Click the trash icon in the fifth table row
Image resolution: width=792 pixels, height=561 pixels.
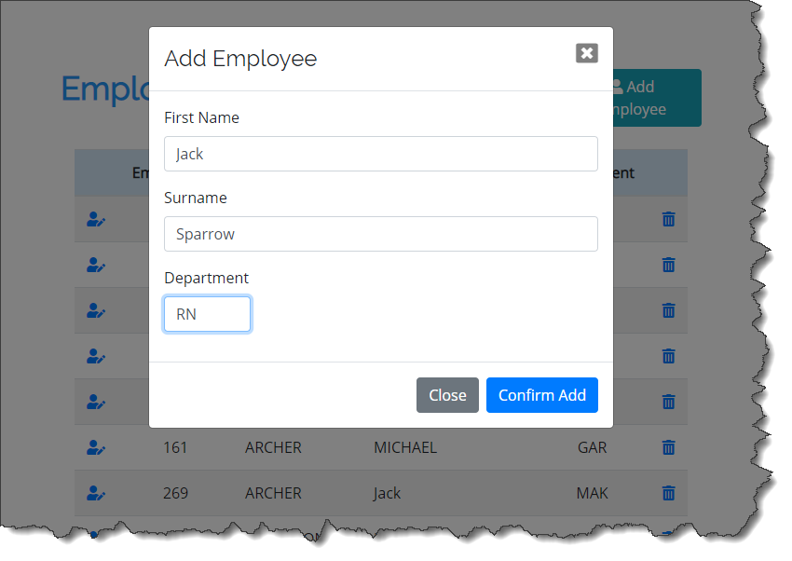[668, 402]
